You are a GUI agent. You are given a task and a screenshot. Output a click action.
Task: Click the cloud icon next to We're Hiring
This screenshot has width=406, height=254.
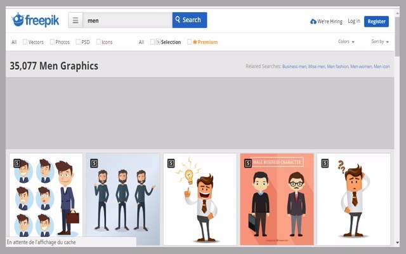[x=313, y=22]
